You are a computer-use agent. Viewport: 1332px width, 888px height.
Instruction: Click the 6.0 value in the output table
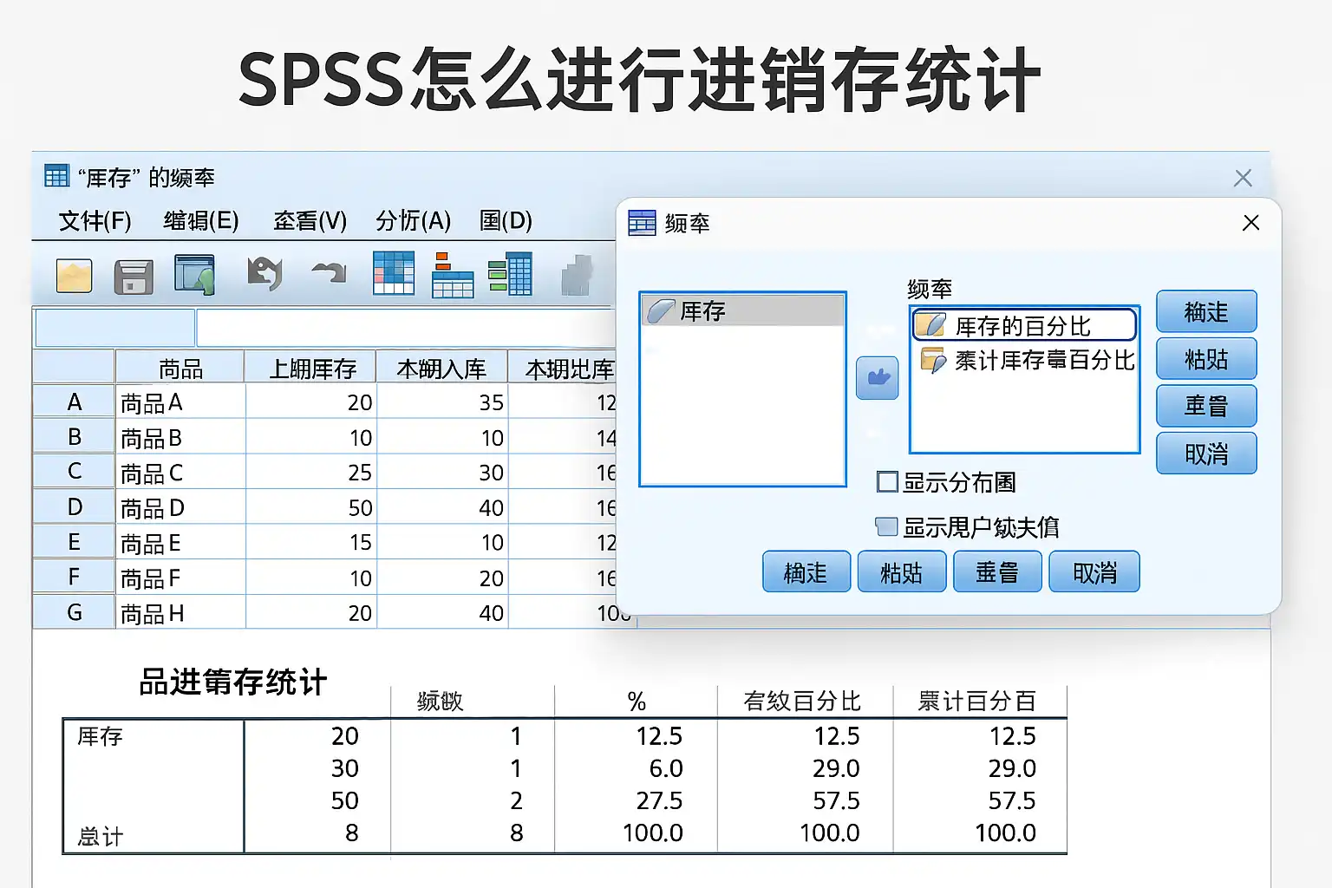(666, 768)
